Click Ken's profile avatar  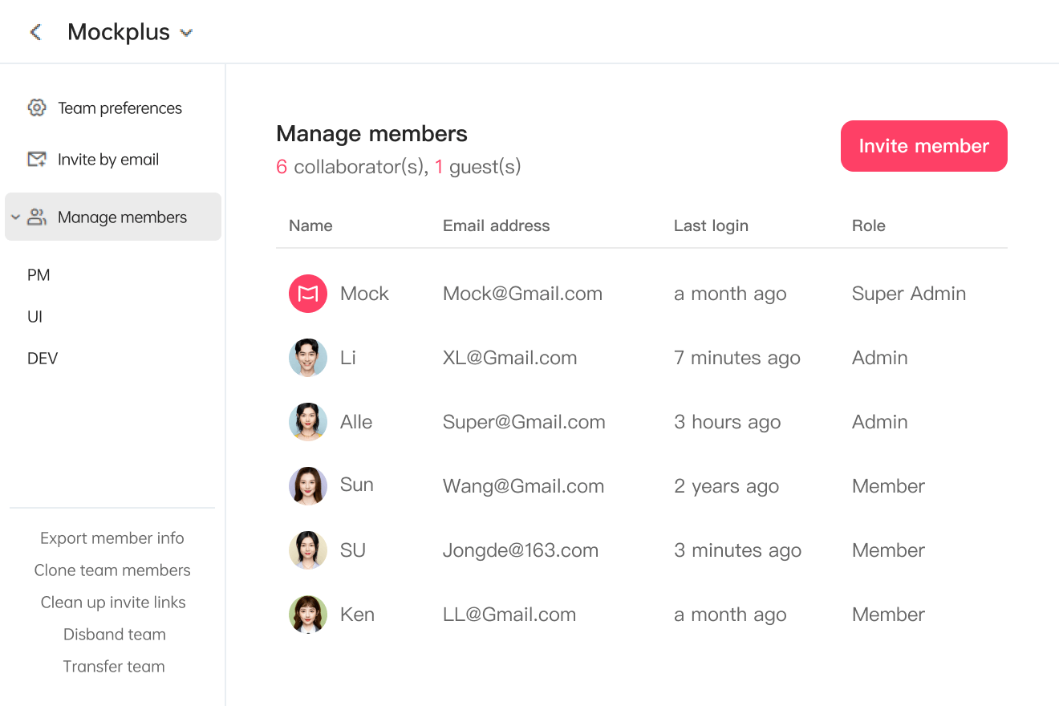308,615
